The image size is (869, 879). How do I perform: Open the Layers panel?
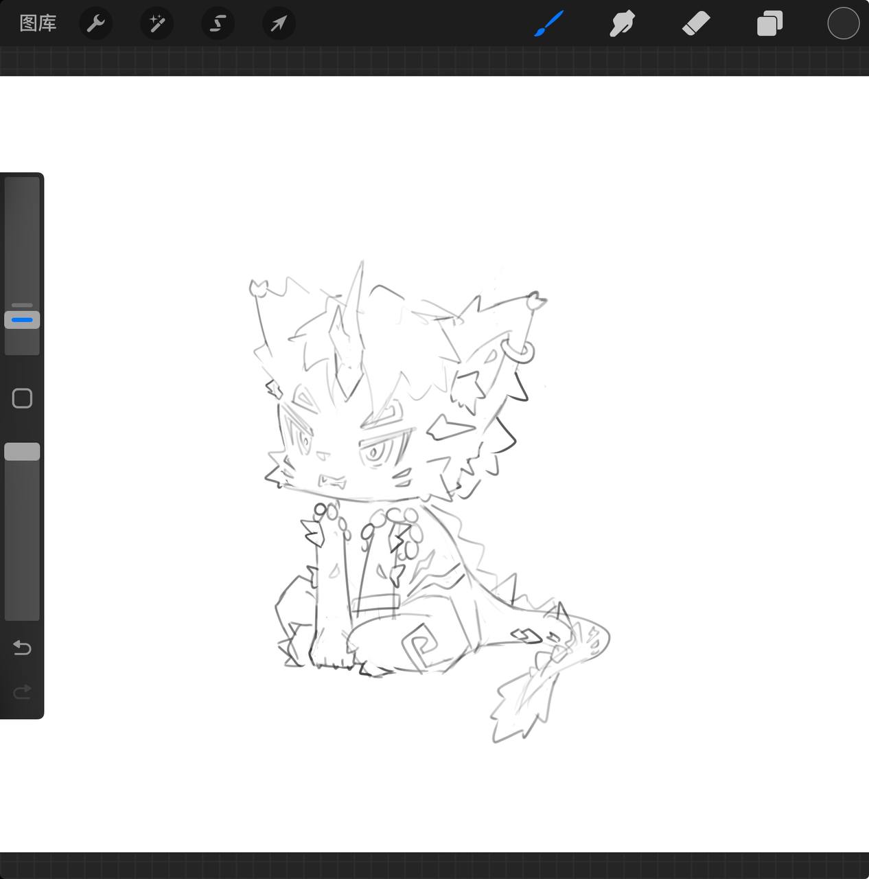coord(769,24)
